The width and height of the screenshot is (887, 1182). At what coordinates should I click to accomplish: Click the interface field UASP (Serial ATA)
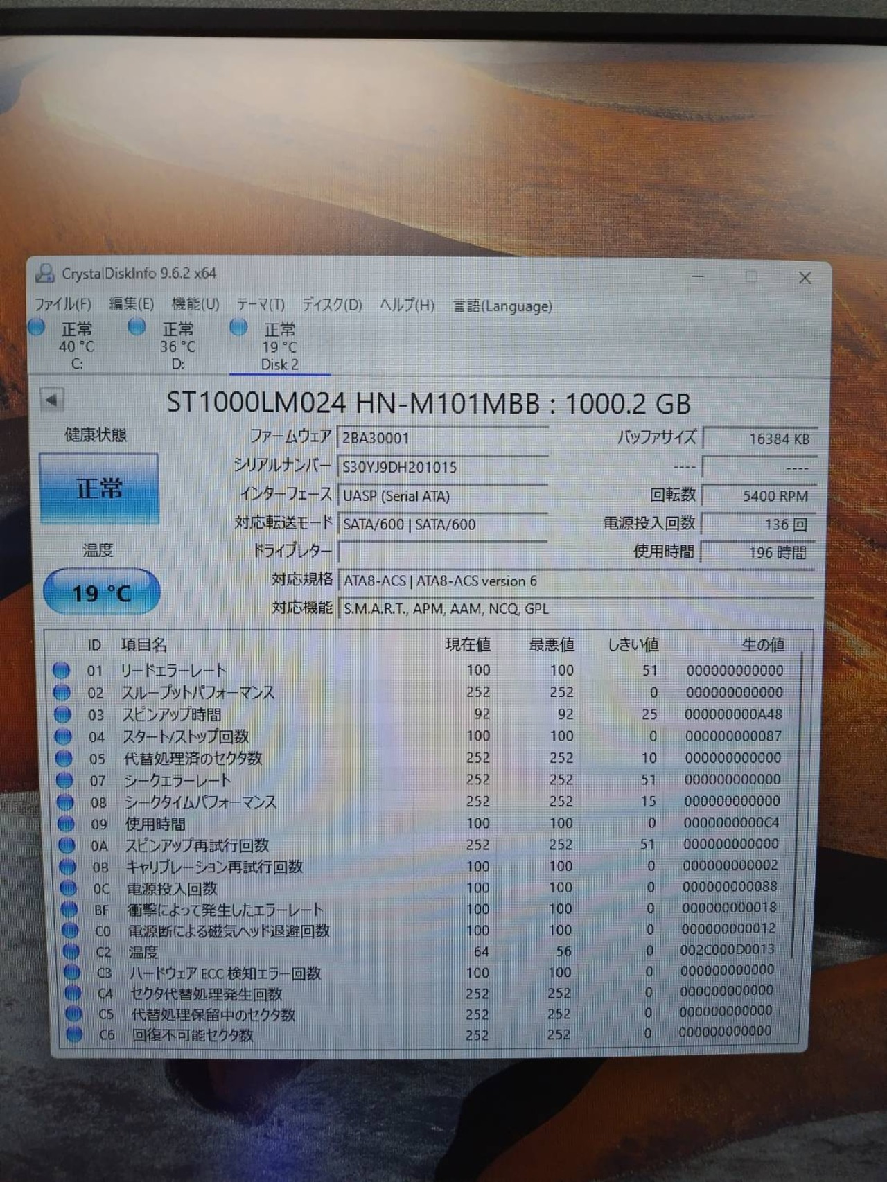coord(443,496)
